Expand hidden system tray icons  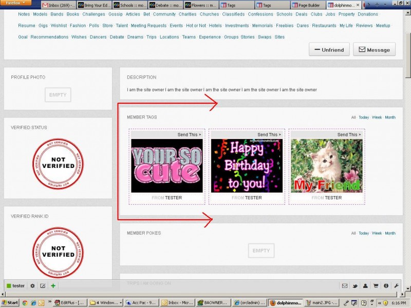[379, 303]
